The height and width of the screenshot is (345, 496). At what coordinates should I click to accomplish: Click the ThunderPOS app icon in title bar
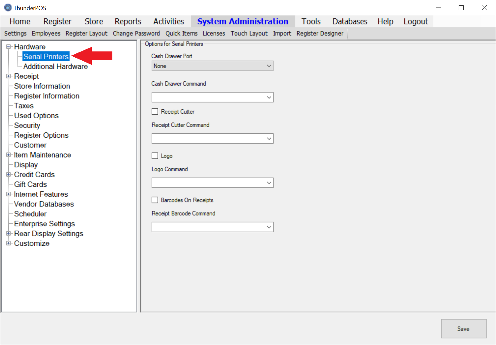pos(8,8)
